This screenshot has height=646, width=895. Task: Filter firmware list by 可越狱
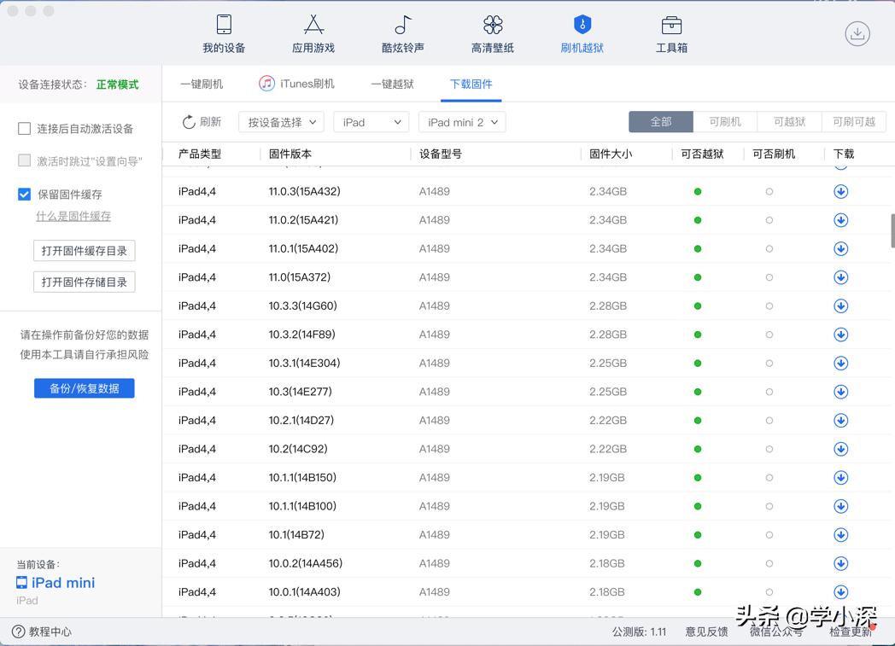[x=789, y=121]
